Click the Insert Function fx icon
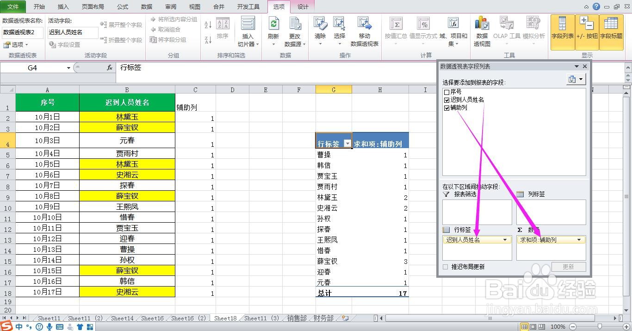The image size is (632, 331). (110, 68)
